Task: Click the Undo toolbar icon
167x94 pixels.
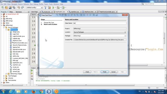Action: click(x=19, y=8)
